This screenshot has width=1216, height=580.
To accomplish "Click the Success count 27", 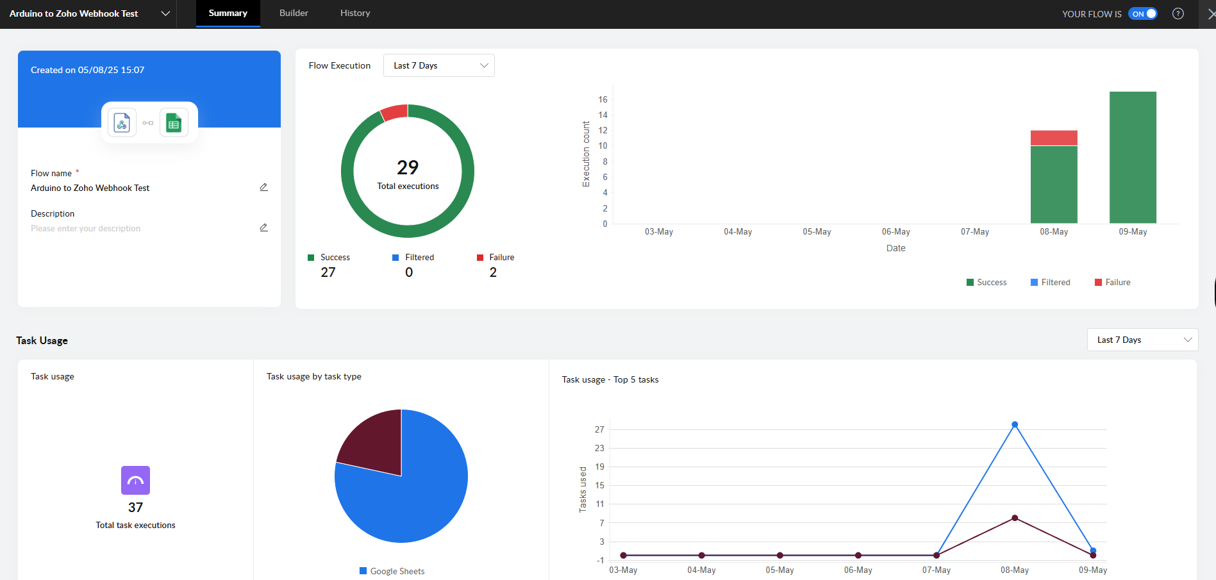I will [328, 272].
